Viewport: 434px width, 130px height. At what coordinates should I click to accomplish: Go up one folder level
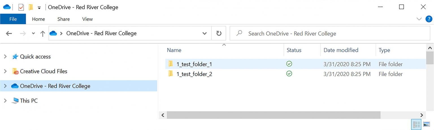pyautogui.click(x=43, y=34)
